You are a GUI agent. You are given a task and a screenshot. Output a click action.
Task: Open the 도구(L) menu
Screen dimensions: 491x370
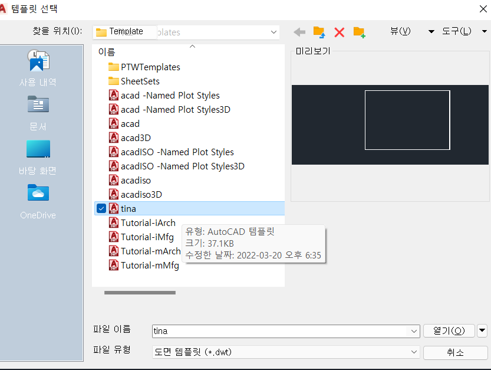(x=456, y=31)
